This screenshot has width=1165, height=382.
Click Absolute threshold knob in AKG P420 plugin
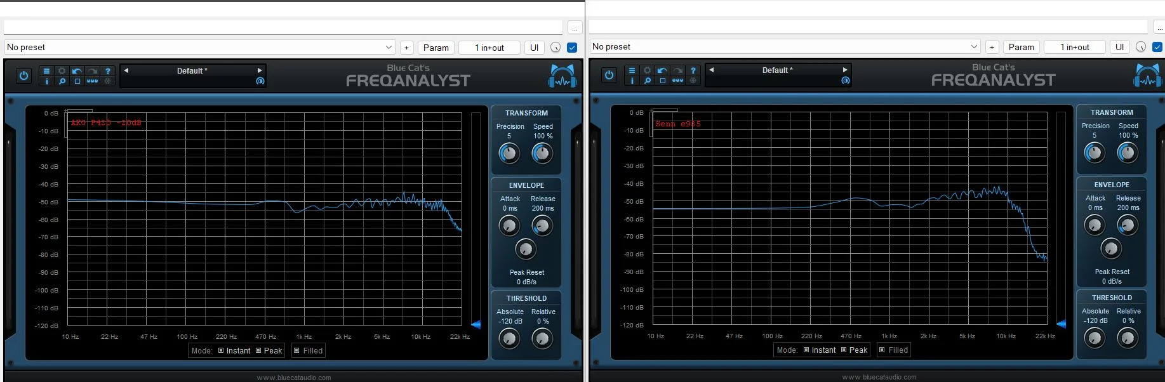509,339
